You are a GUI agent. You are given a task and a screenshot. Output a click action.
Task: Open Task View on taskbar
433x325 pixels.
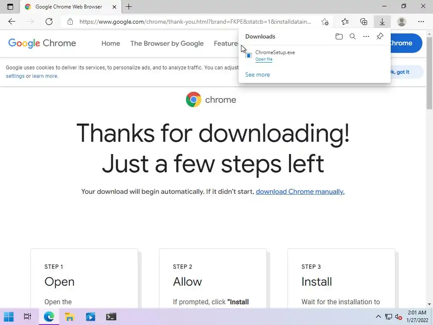[x=27, y=317]
